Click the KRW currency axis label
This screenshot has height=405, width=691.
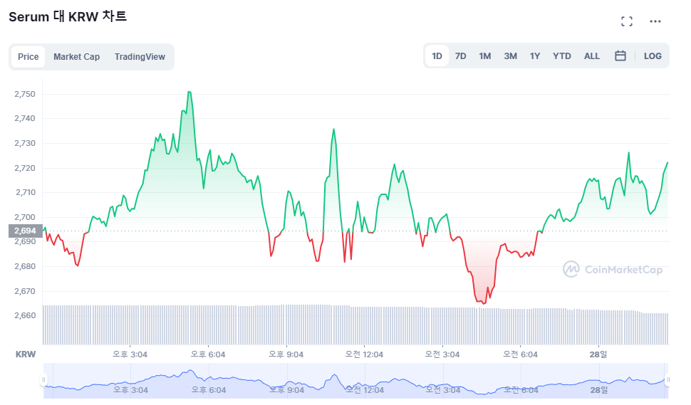pos(26,354)
